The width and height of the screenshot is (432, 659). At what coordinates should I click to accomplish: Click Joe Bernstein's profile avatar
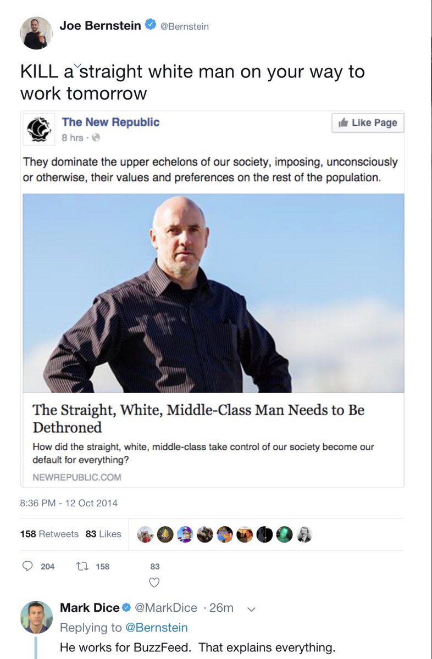pos(37,33)
